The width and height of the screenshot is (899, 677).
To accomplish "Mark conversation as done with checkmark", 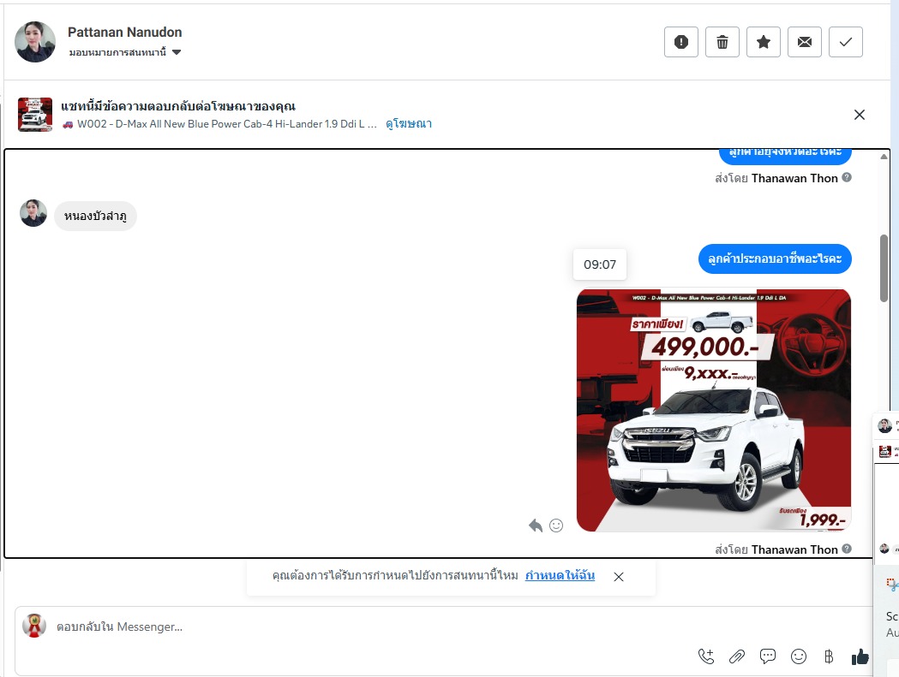I will pyautogui.click(x=846, y=42).
